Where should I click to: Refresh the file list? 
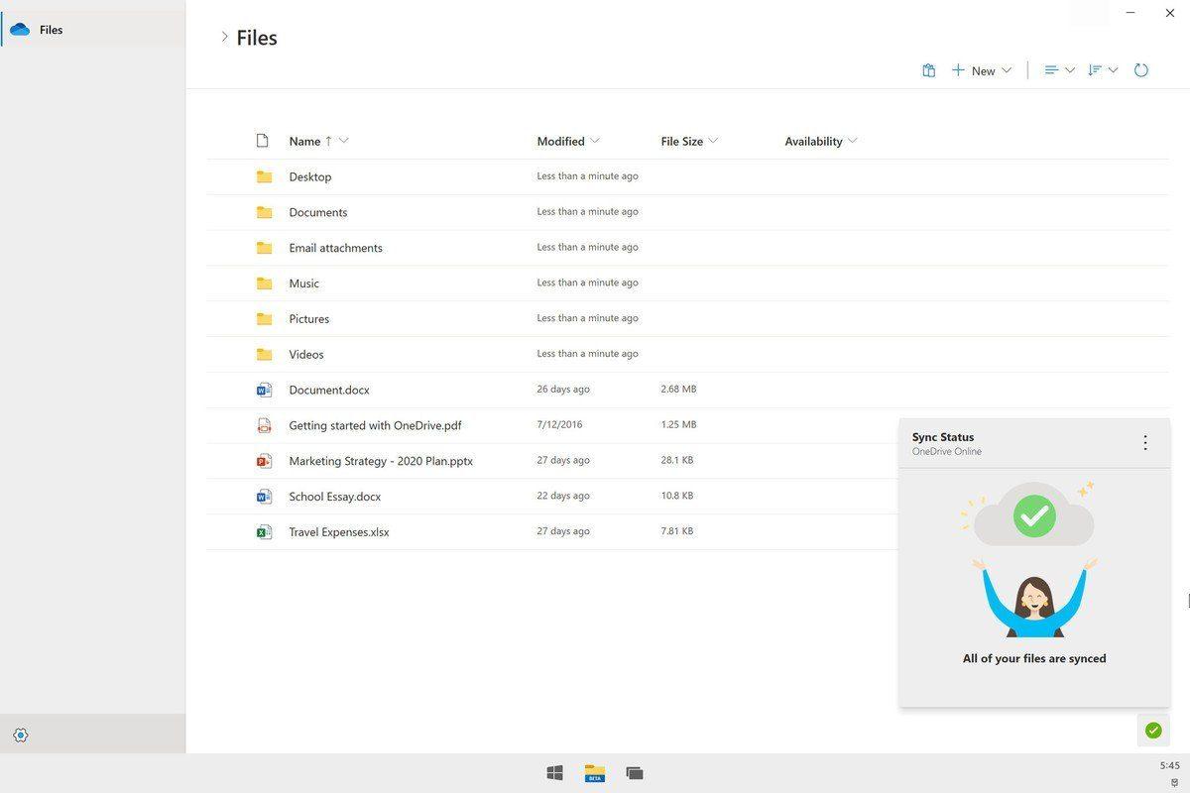pyautogui.click(x=1140, y=70)
